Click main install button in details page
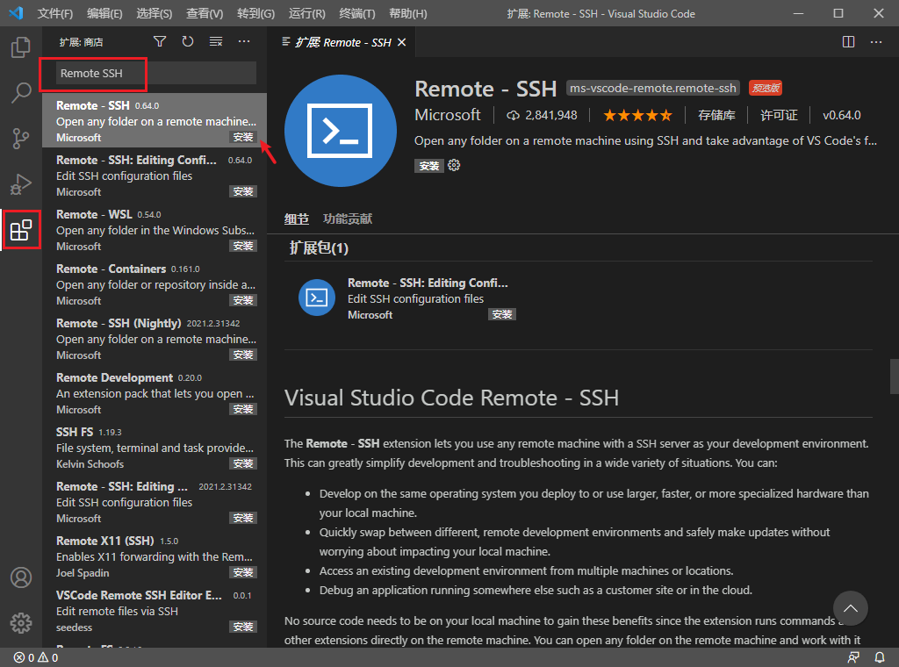Screen dimensions: 899x667 tap(428, 166)
